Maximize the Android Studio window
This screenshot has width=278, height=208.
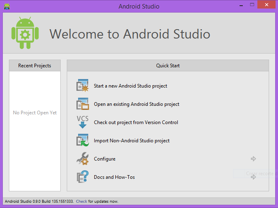point(252,4)
